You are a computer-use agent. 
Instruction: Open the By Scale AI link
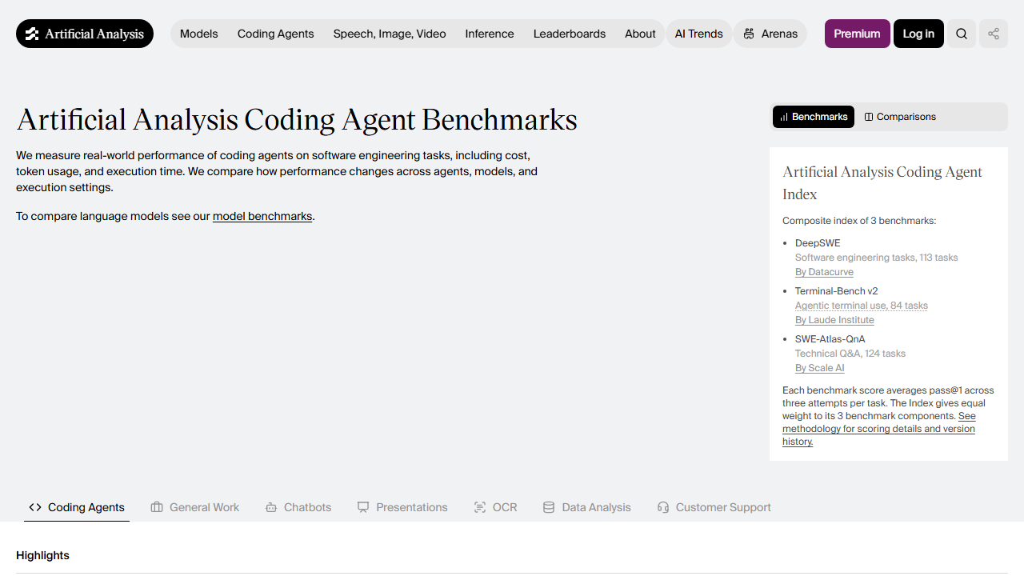tap(820, 368)
